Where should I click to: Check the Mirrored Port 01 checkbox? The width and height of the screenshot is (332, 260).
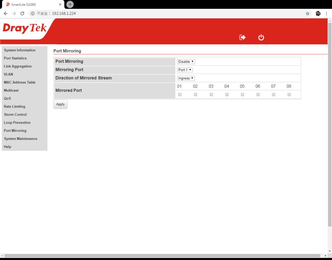[180, 94]
